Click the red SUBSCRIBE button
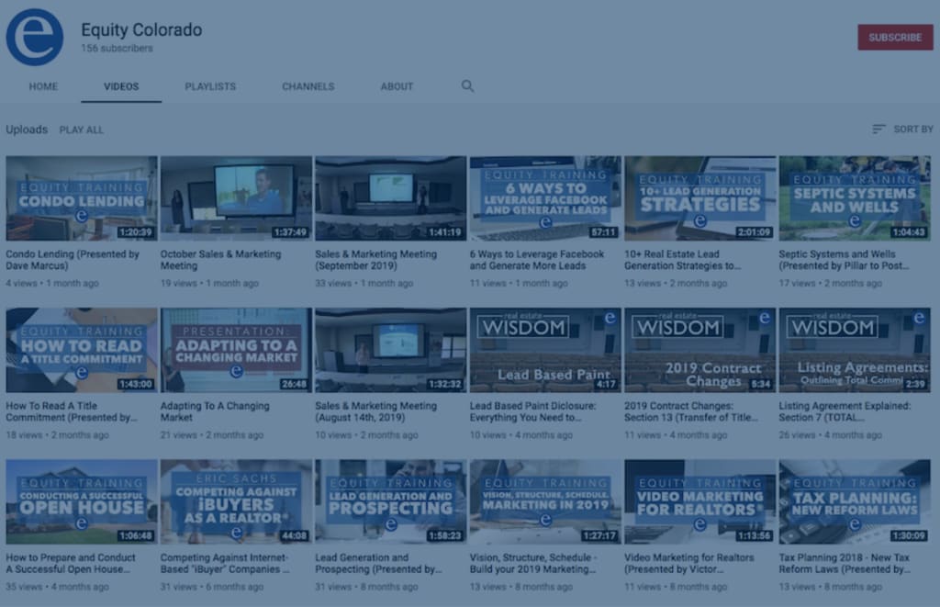The image size is (940, 607). 895,38
